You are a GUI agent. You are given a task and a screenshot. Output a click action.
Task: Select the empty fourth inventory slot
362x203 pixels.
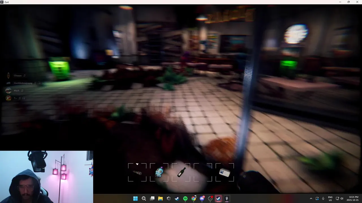tap(203, 173)
